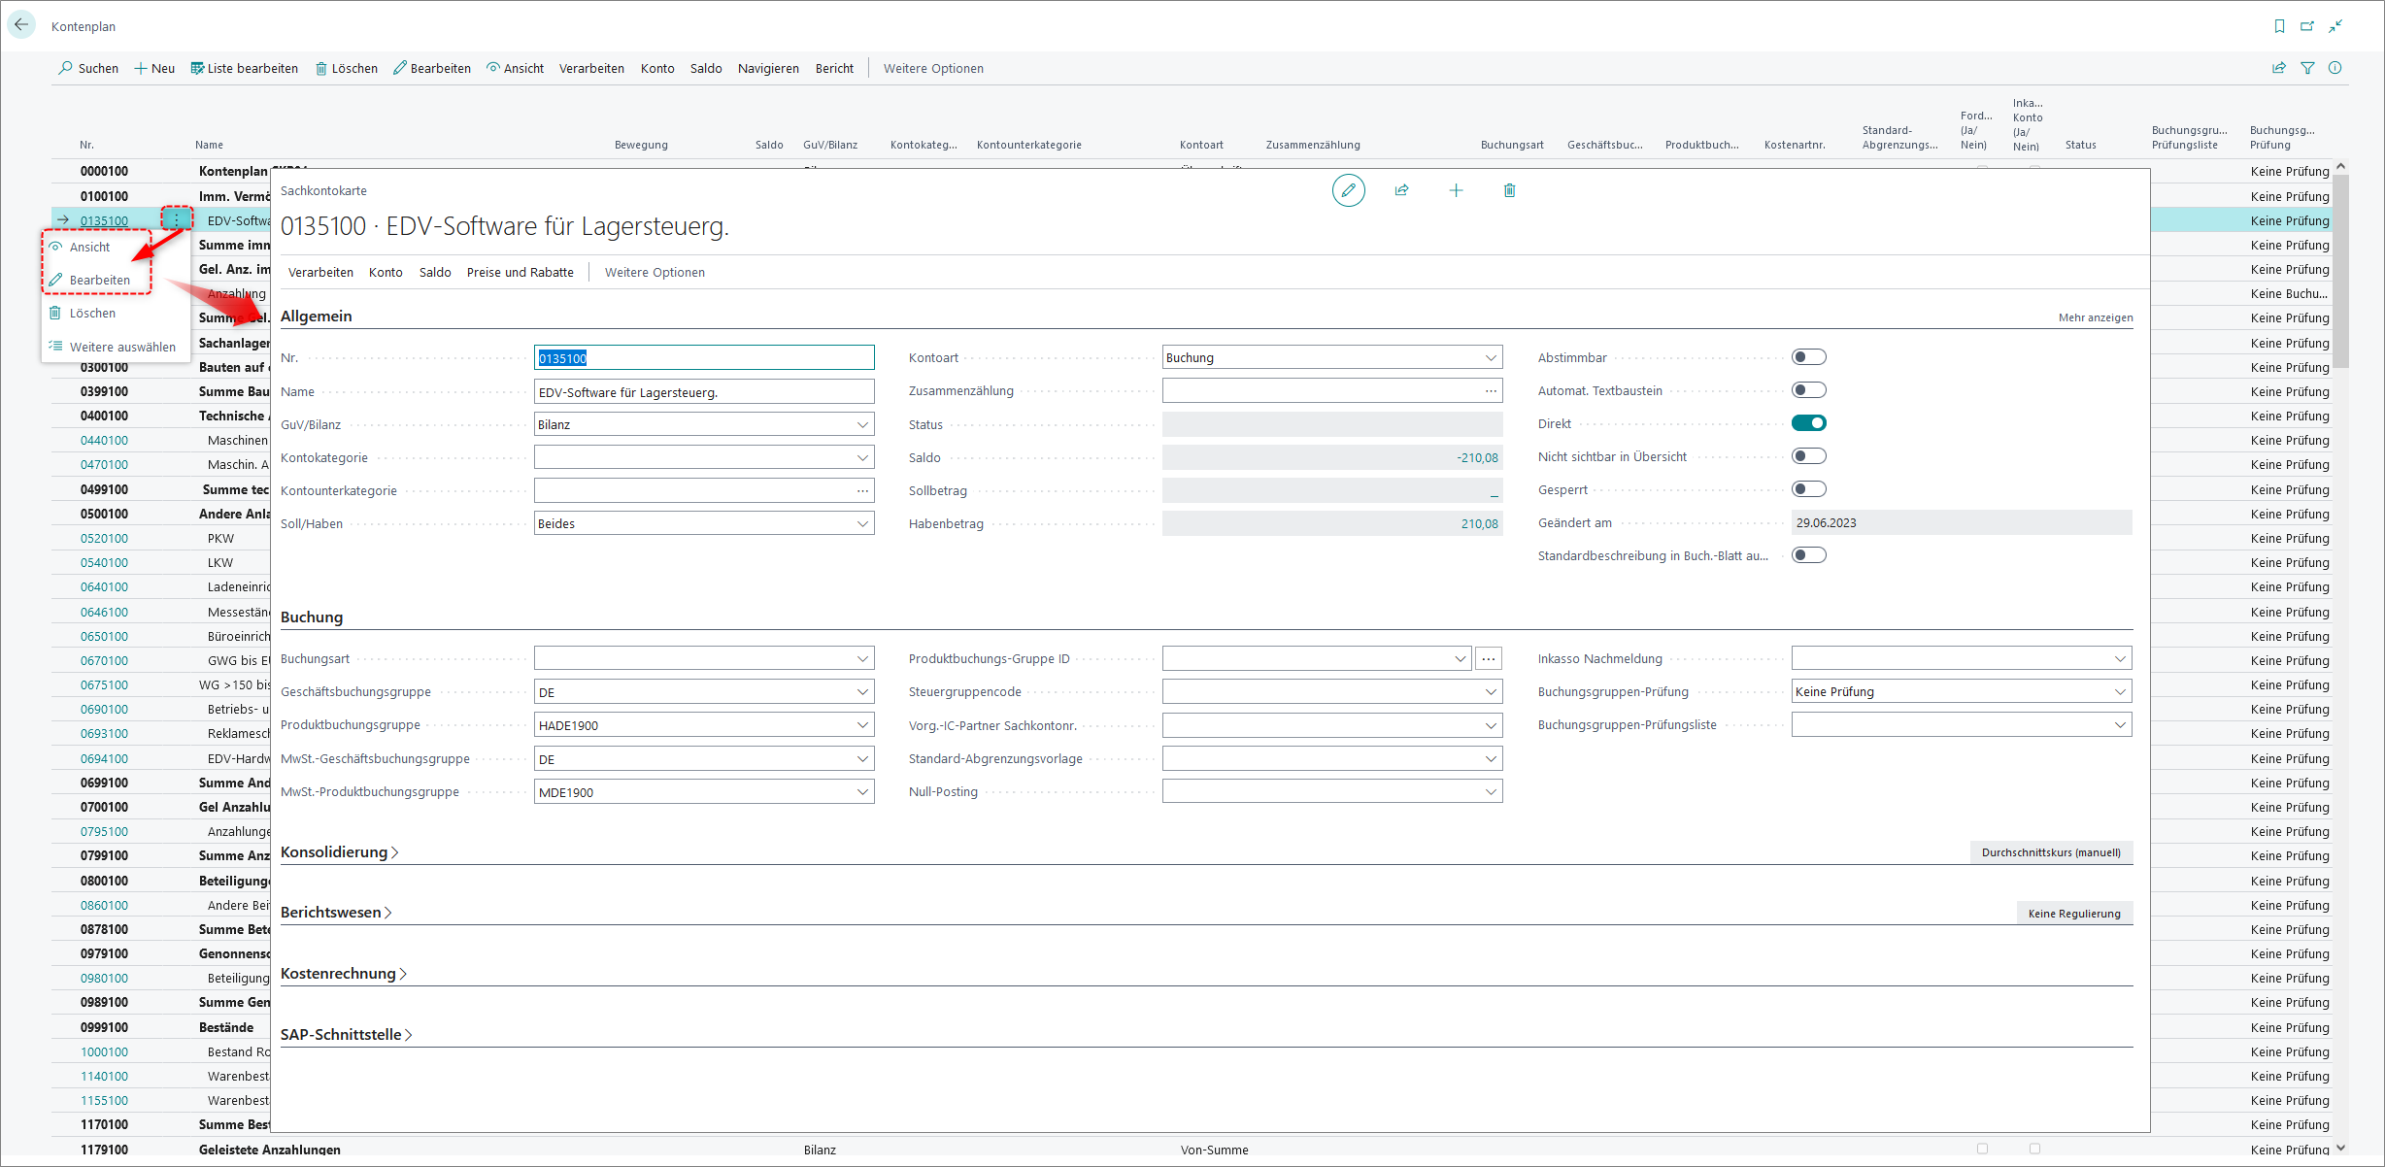Open the Bericht menu in the list
The width and height of the screenshot is (2385, 1167).
coord(834,68)
